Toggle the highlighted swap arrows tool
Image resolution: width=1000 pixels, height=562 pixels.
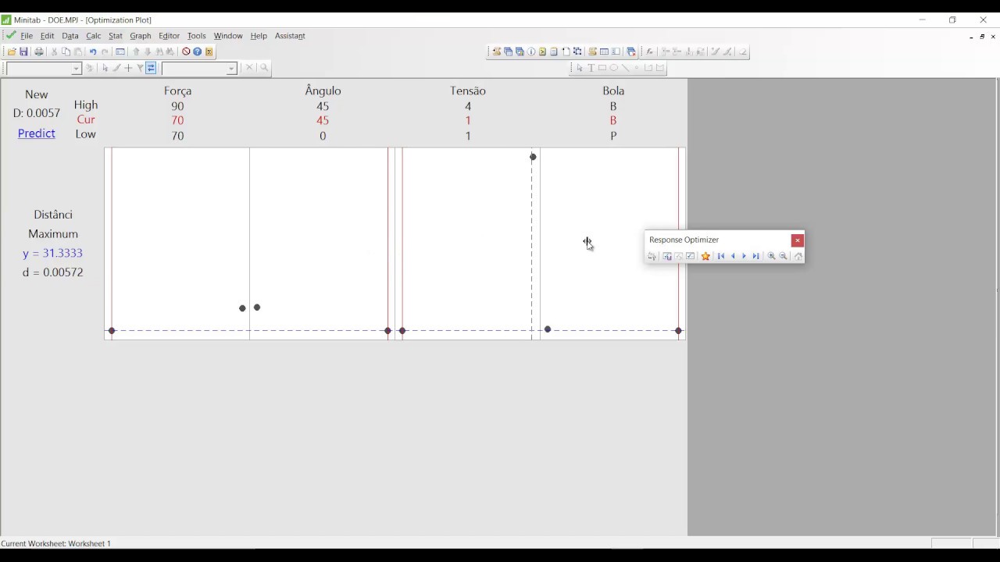click(x=151, y=68)
